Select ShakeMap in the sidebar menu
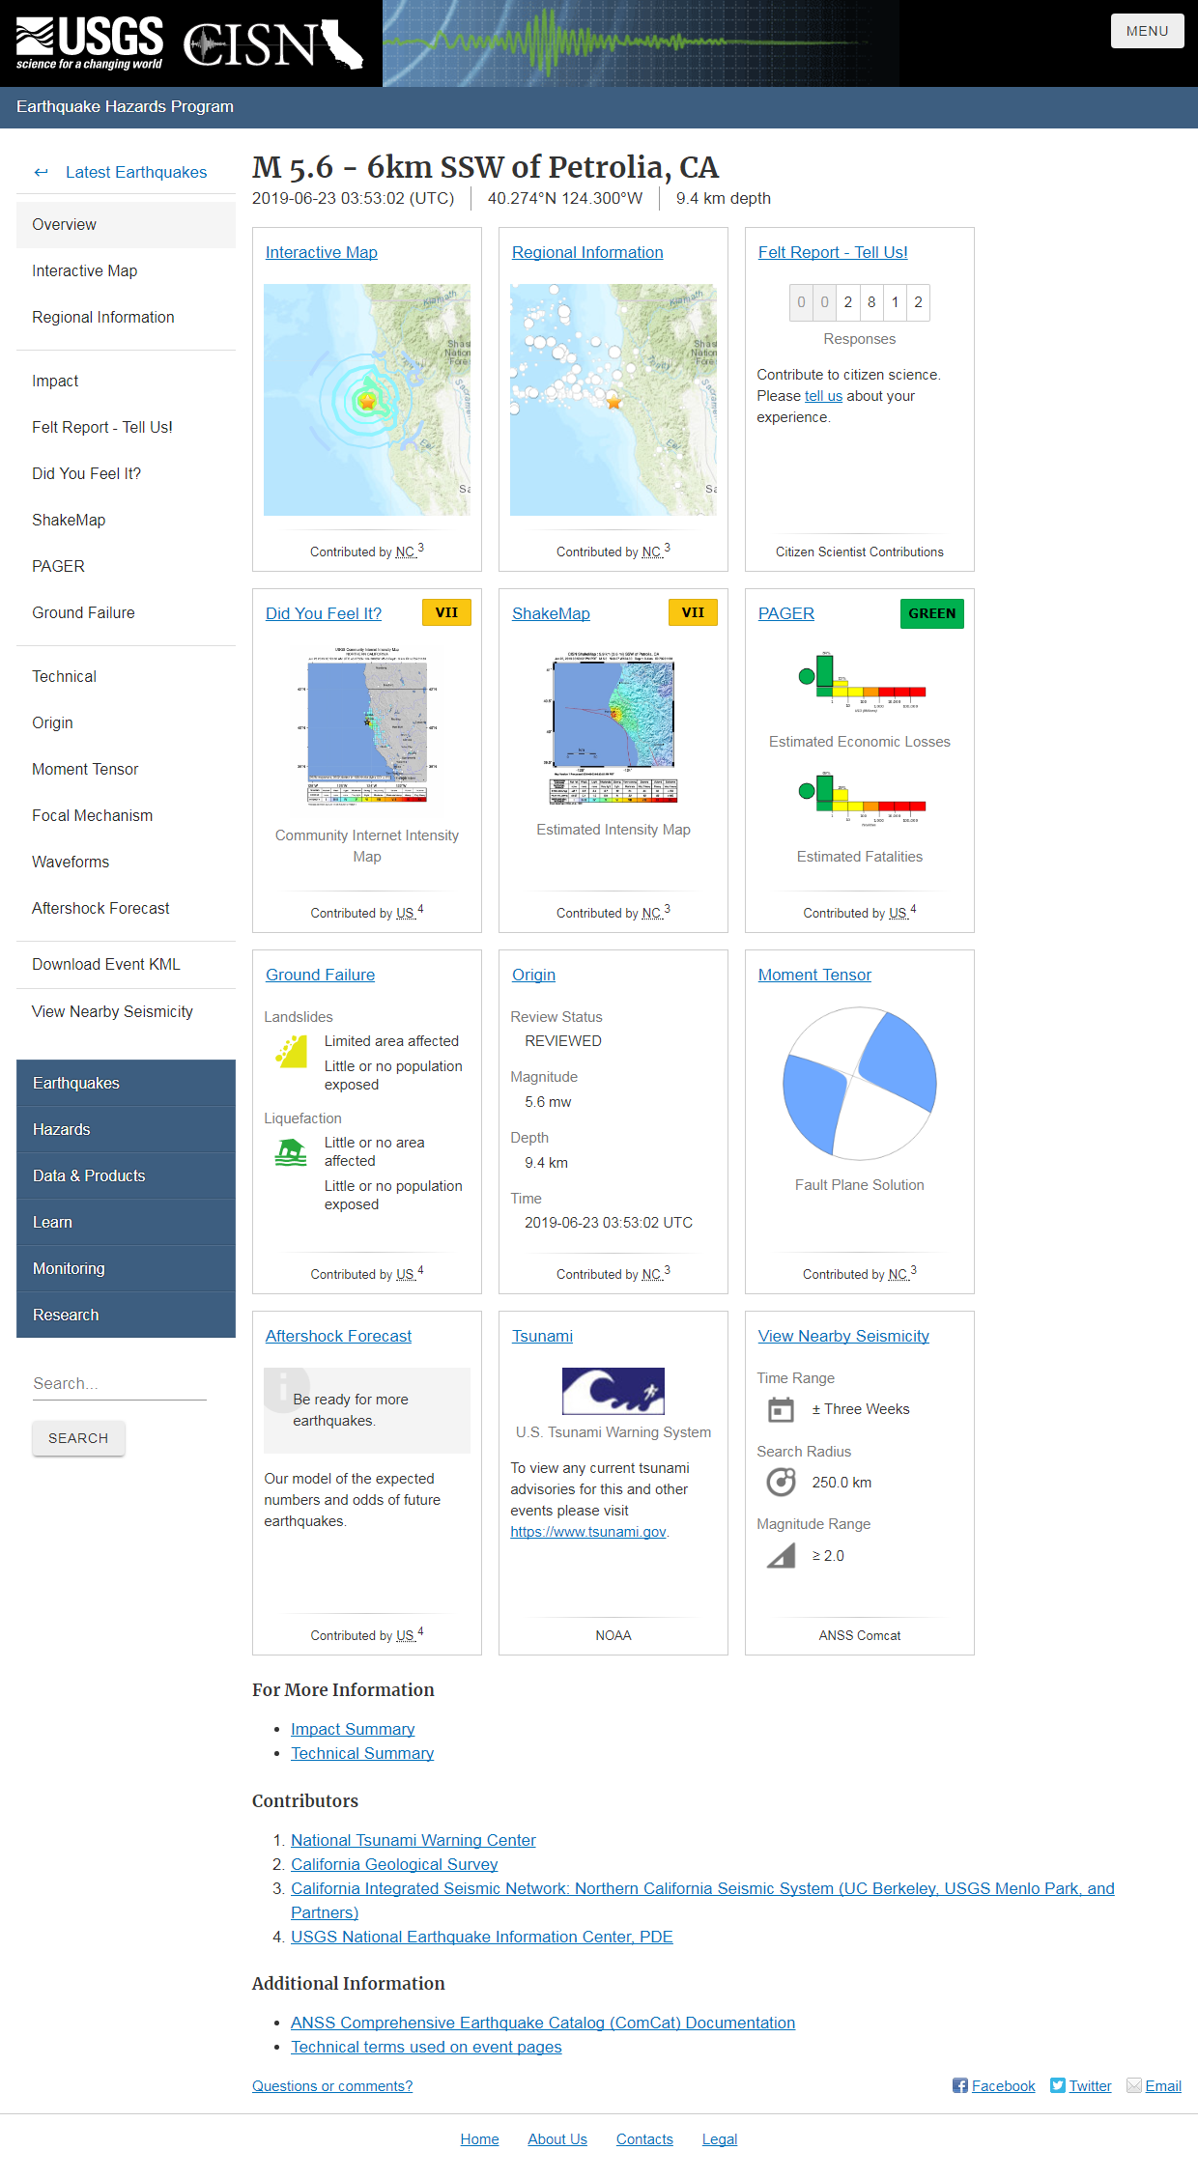 click(x=69, y=521)
